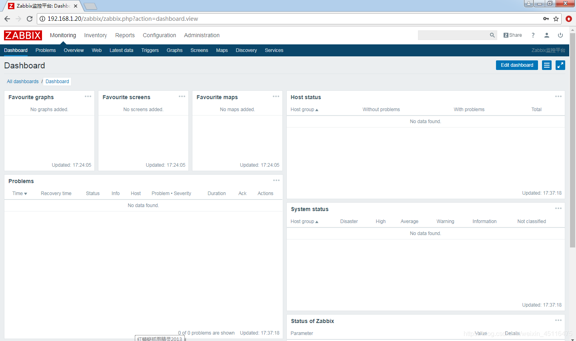
Task: Open a new browser tab
Action: click(x=90, y=6)
